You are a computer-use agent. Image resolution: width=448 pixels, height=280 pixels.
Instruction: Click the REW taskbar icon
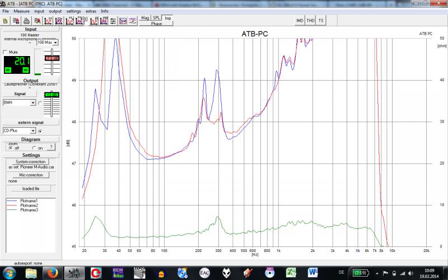(x=118, y=273)
